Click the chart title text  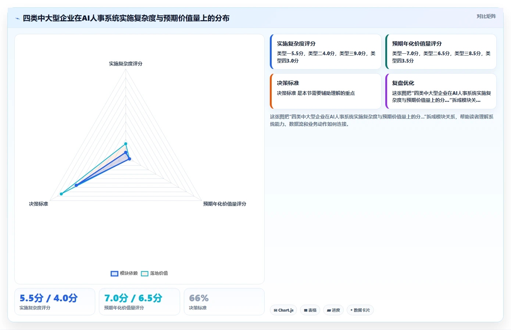pos(126,18)
